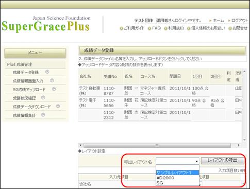The image size is (250, 189).
Task: Open help icon next to SG成績アップロード
Action: tap(54, 89)
